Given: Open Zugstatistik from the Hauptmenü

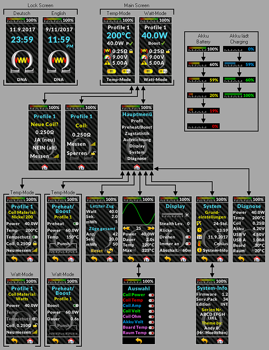Looking at the screenshot, I should [137, 133].
